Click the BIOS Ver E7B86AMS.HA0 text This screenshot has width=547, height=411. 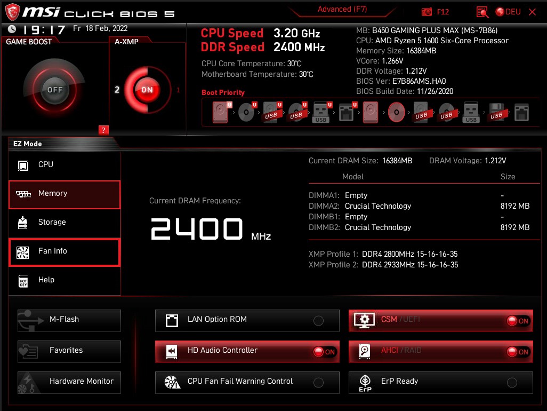click(401, 81)
